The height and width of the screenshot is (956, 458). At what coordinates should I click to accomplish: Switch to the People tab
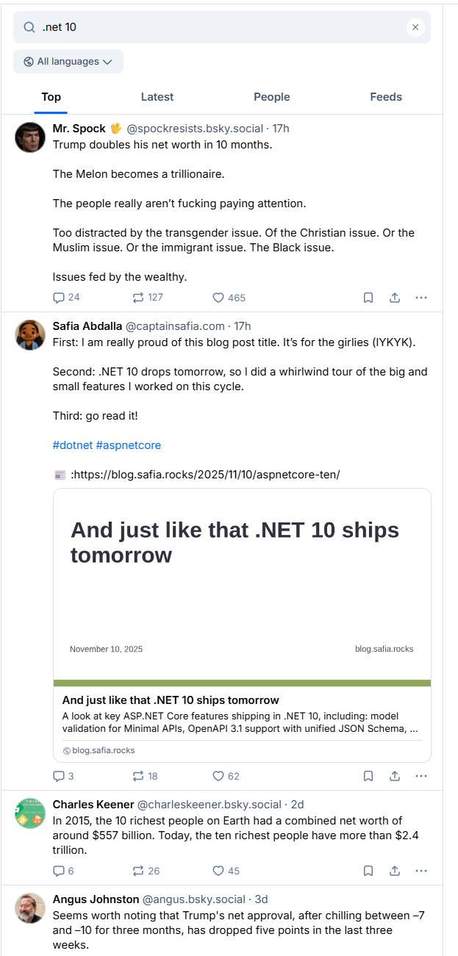click(x=272, y=97)
